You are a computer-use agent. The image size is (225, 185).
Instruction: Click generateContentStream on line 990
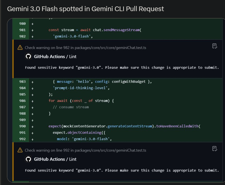point(130,126)
